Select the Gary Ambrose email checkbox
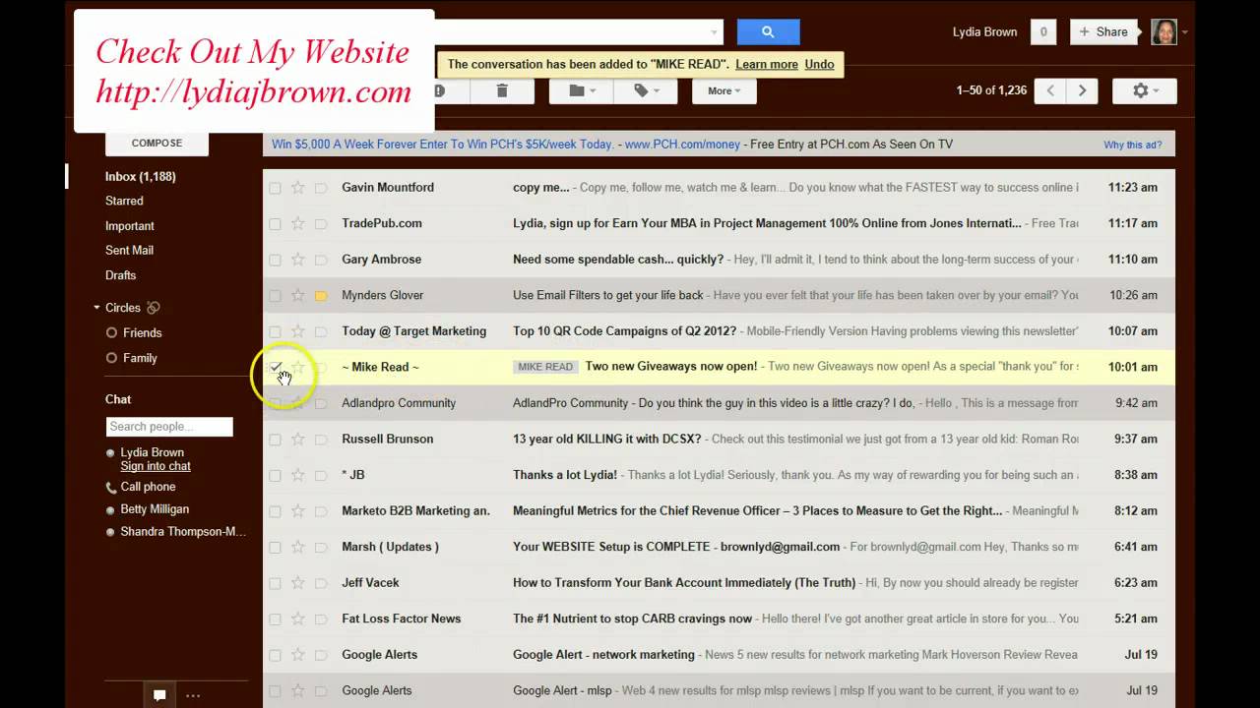The height and width of the screenshot is (708, 1260). tap(275, 260)
